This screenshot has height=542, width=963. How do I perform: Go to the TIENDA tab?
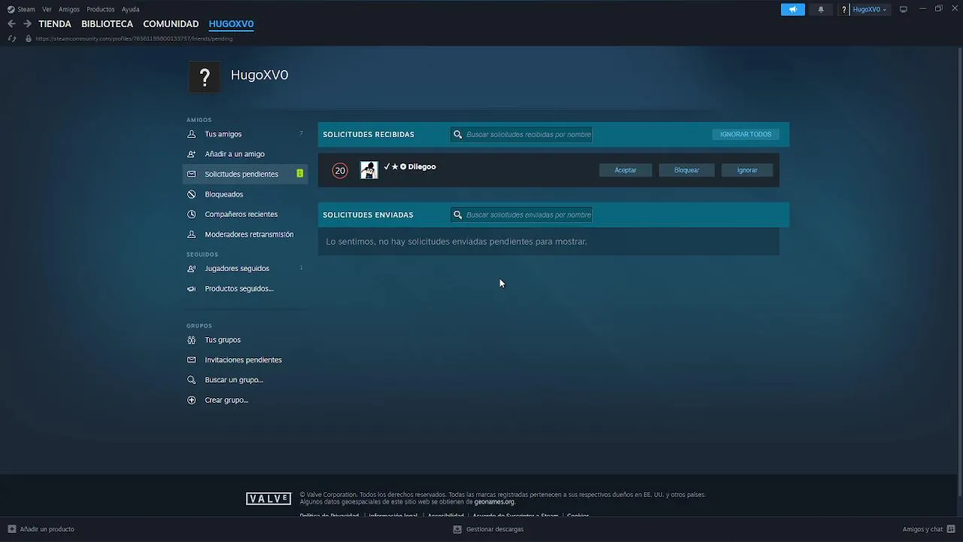55,24
